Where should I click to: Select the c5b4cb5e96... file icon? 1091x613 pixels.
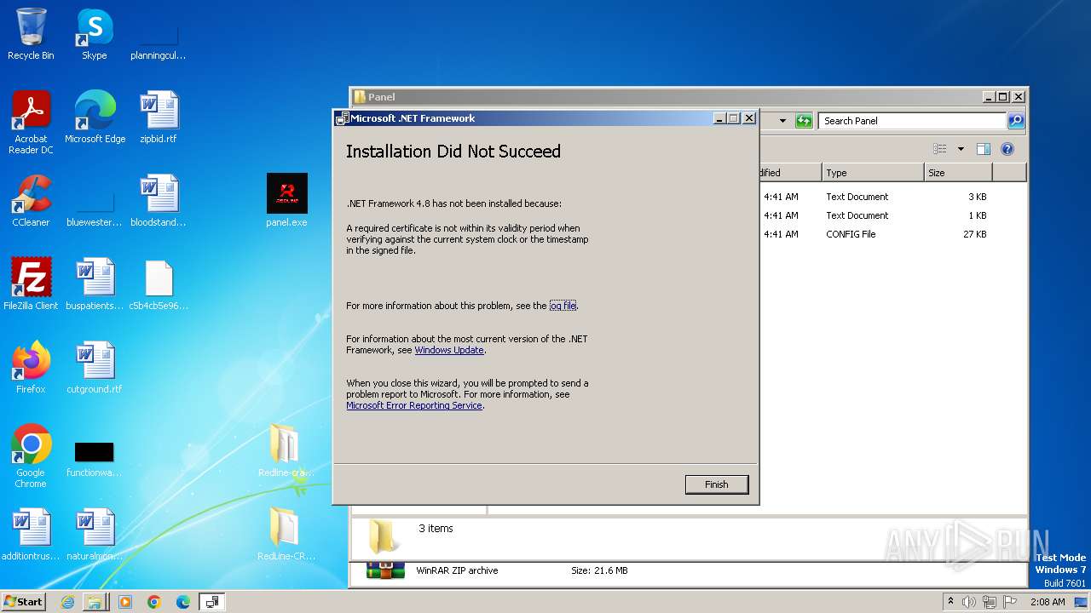pyautogui.click(x=158, y=284)
